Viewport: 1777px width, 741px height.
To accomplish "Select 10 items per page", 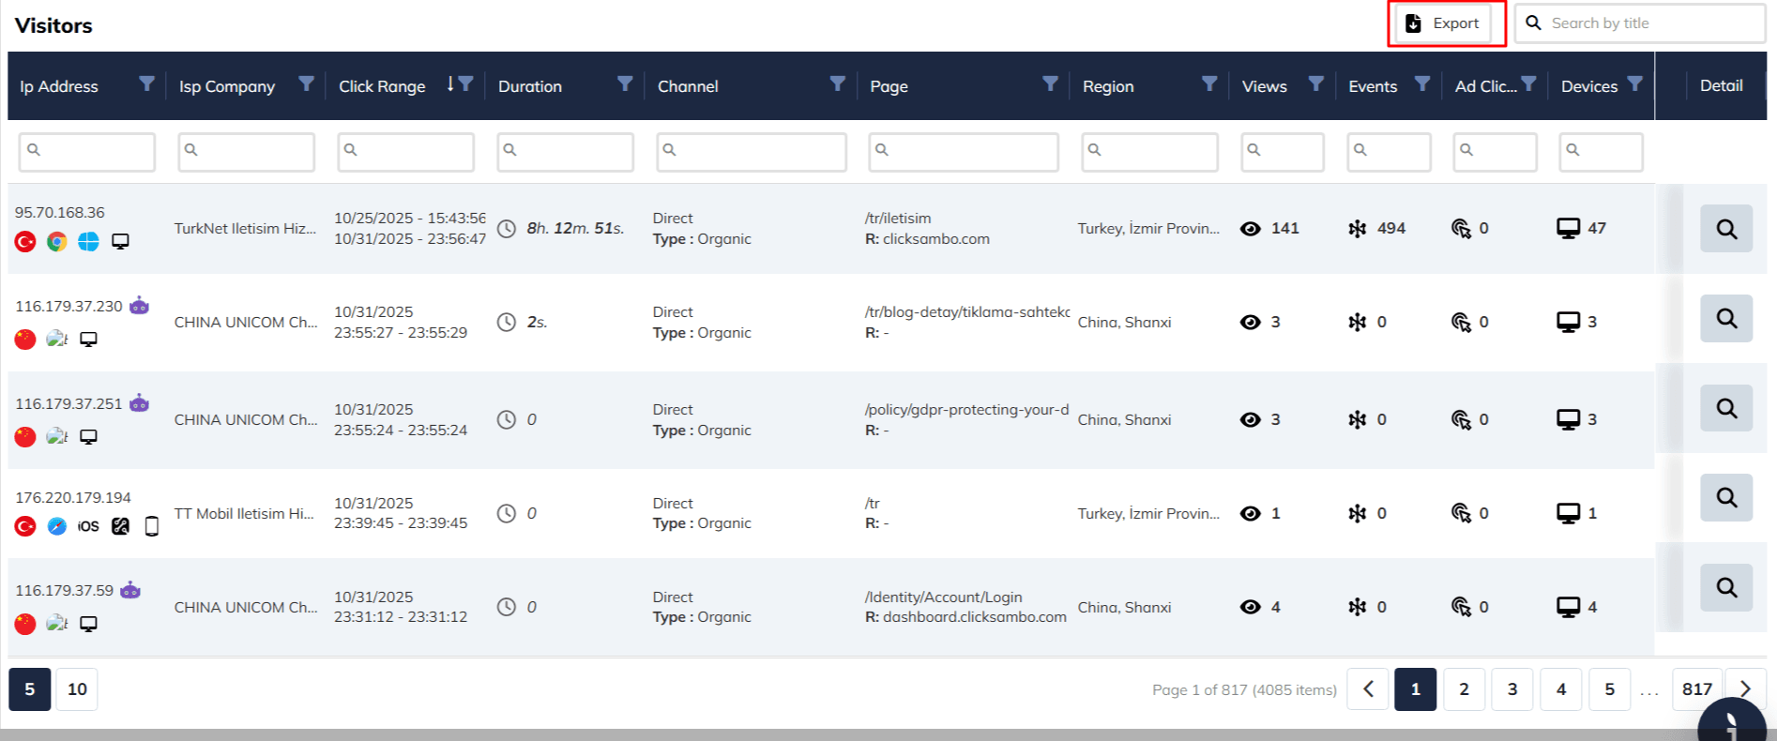I will tap(77, 689).
